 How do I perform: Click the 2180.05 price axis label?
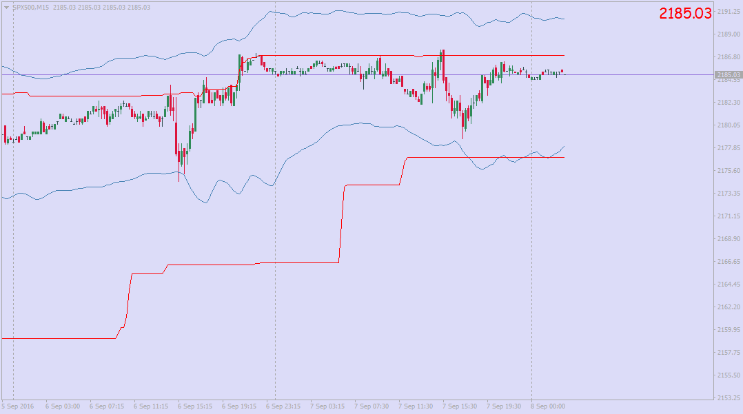coord(729,125)
